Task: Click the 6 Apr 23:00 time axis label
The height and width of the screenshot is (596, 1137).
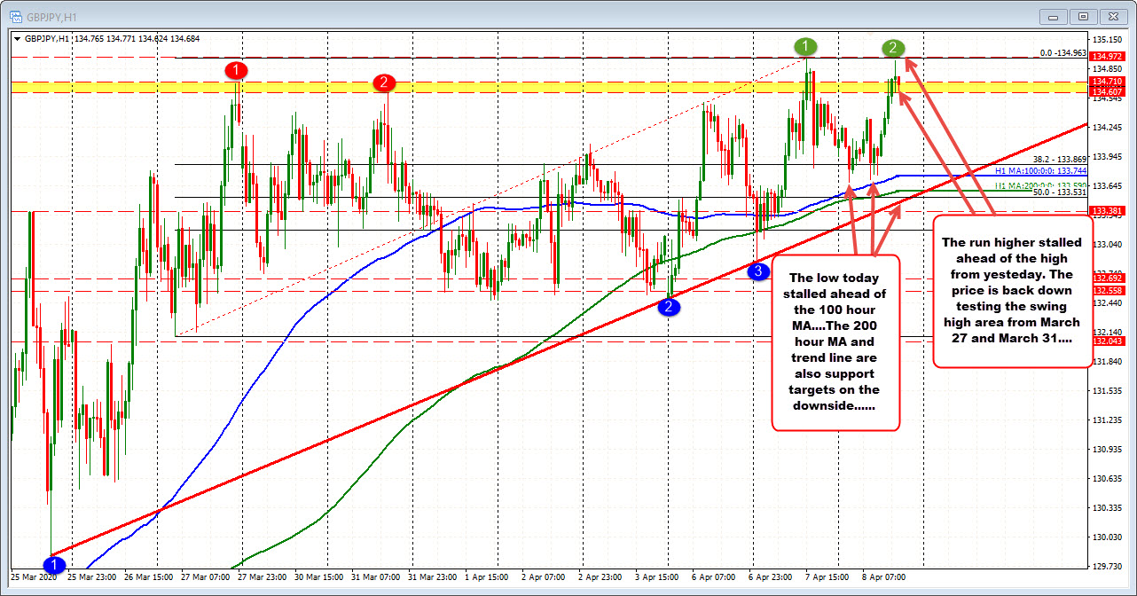Action: [x=772, y=576]
